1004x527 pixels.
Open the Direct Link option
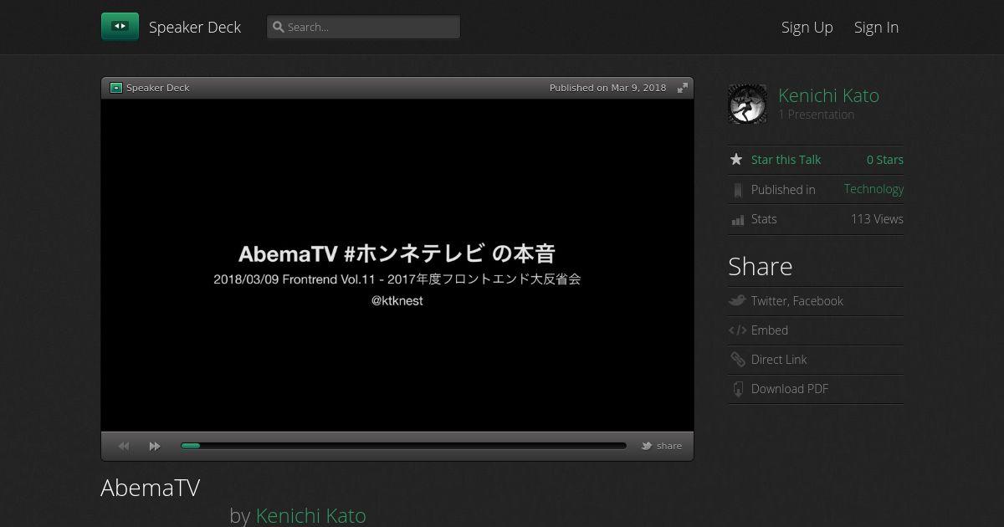pyautogui.click(x=779, y=360)
